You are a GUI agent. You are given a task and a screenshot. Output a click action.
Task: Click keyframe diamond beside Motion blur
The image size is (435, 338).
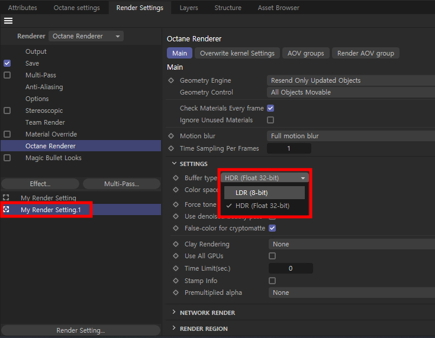tap(171, 136)
